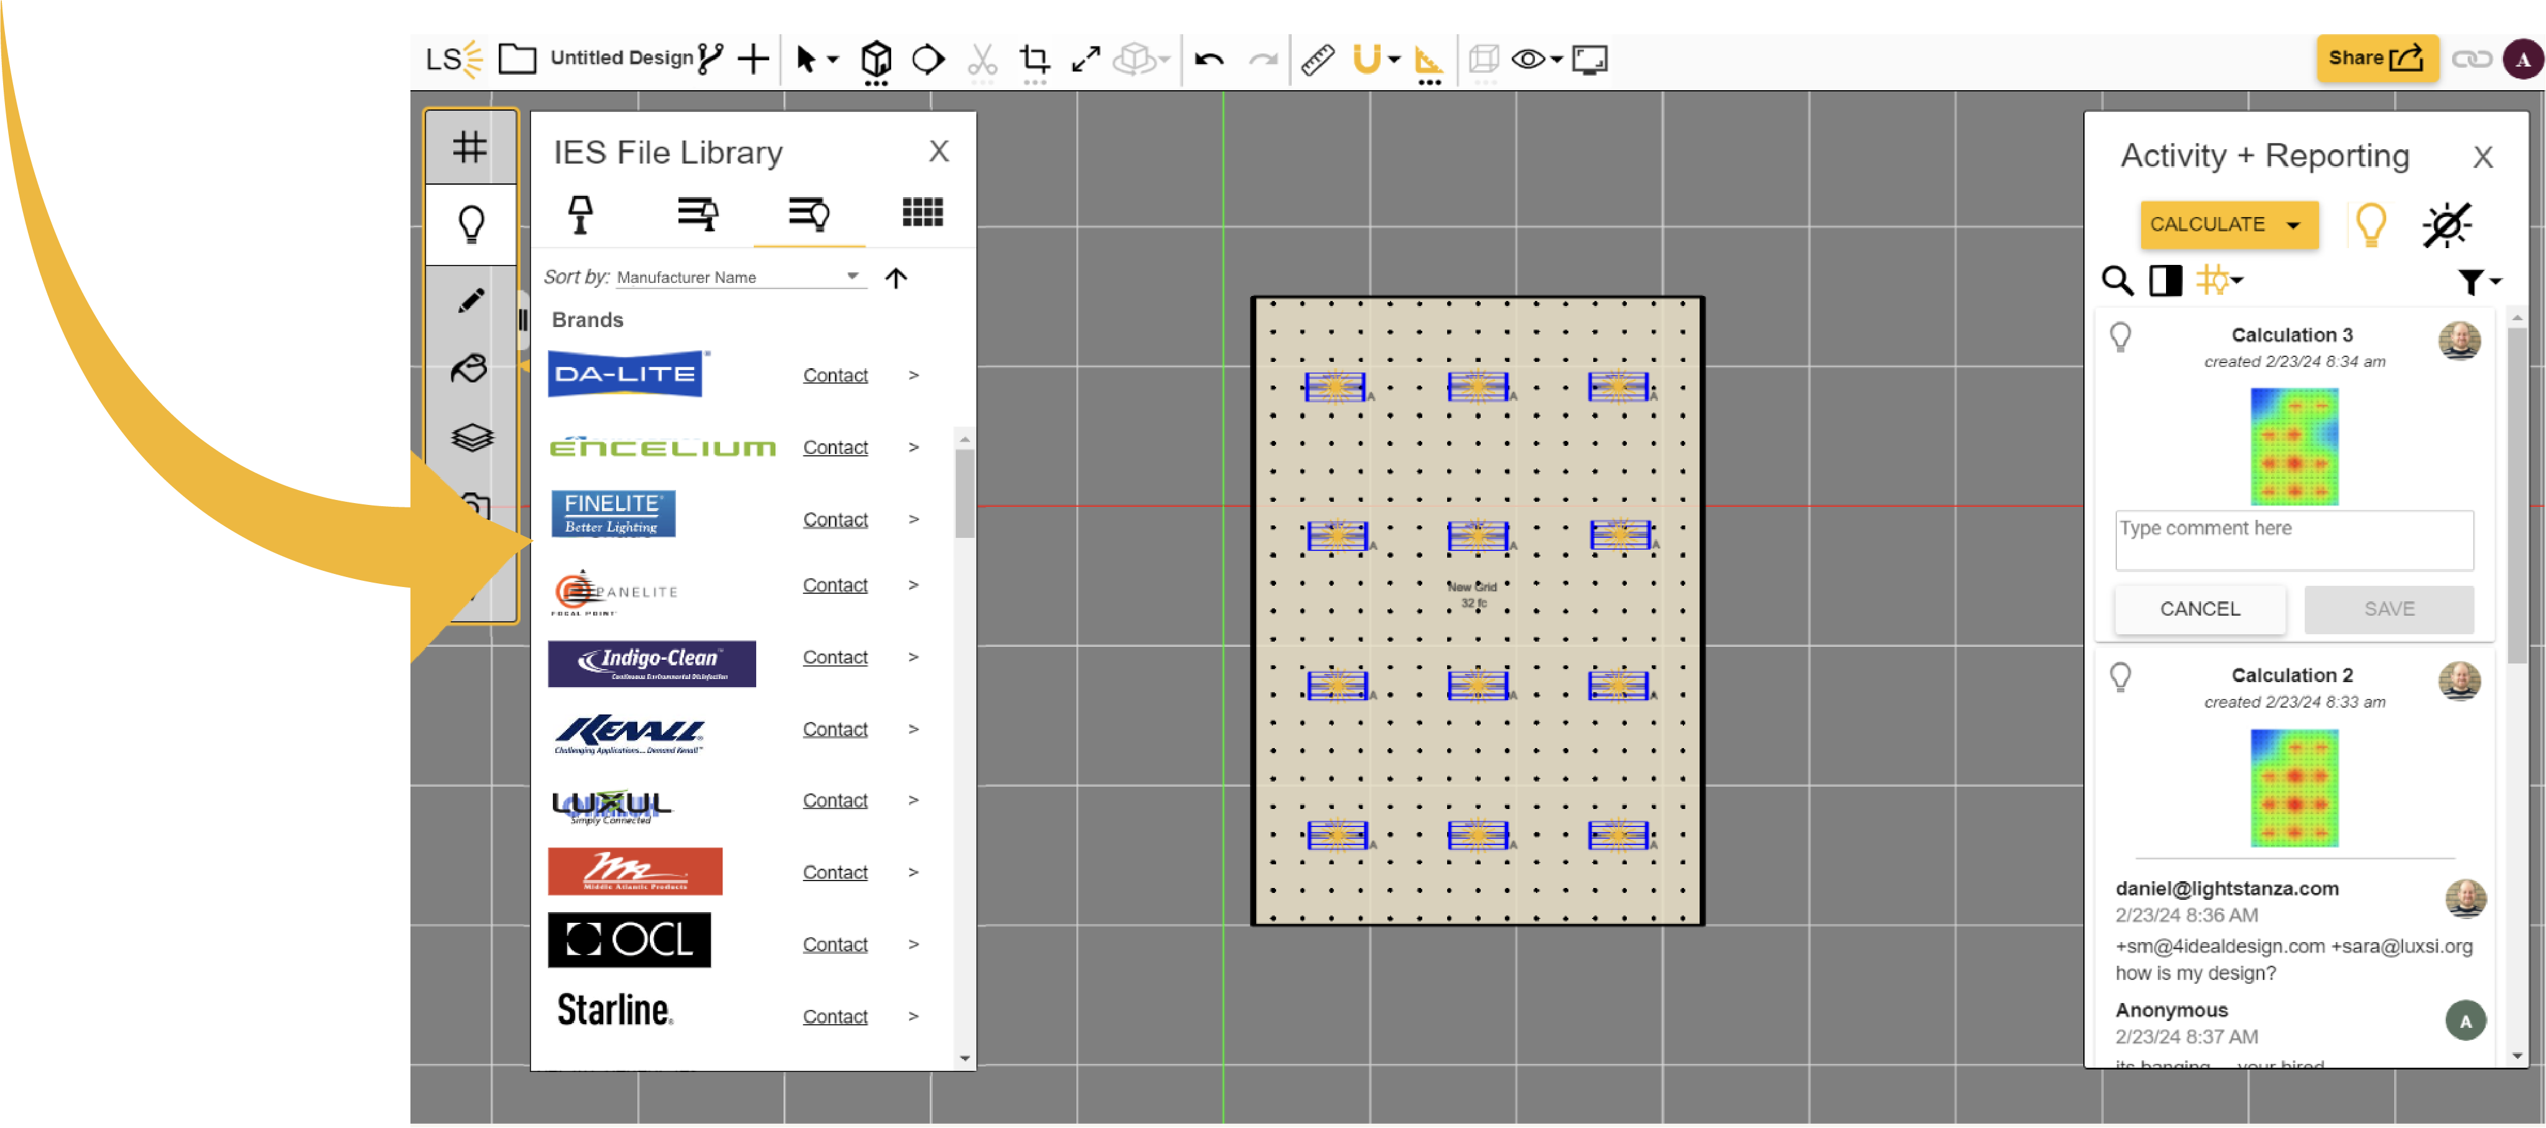Expand the Luxul brand row arrow

tap(914, 800)
